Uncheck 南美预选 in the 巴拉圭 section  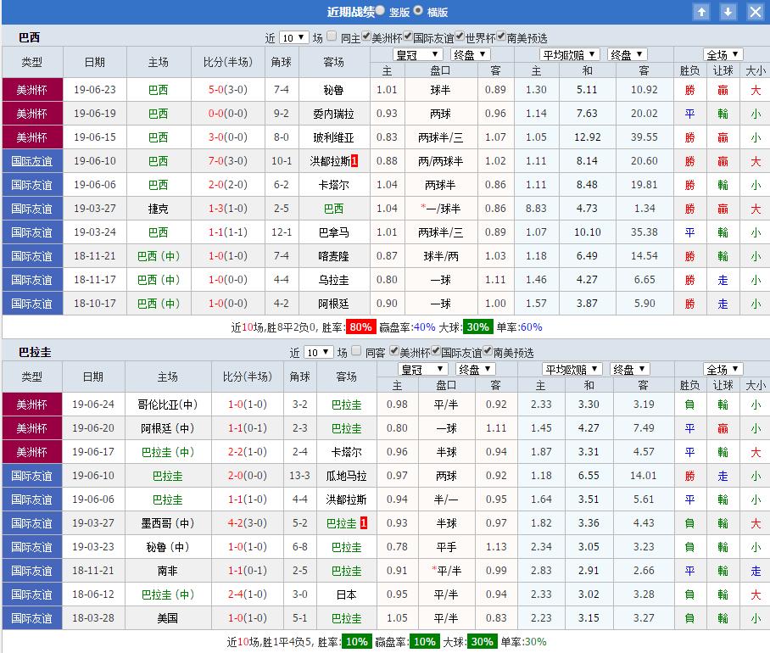(486, 350)
